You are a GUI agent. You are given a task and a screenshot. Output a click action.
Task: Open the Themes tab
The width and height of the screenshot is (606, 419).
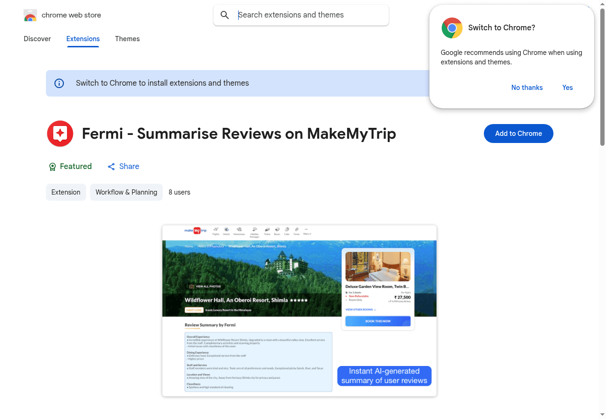click(127, 39)
